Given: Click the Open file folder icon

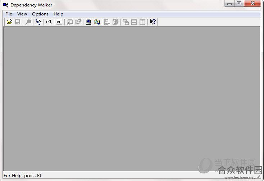Looking at the screenshot, I should tap(10, 22).
